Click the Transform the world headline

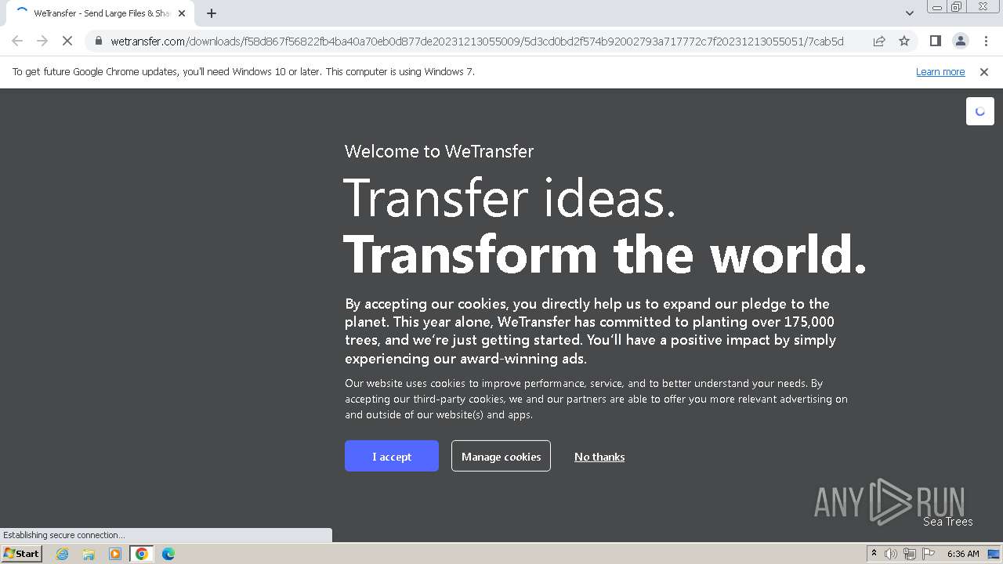605,254
